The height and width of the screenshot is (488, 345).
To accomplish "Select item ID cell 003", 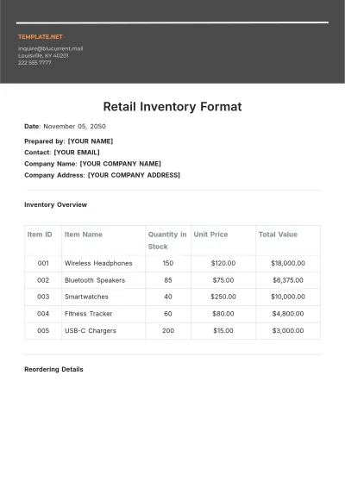I will (x=43, y=297).
